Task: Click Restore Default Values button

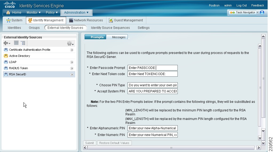Action: [114, 143]
